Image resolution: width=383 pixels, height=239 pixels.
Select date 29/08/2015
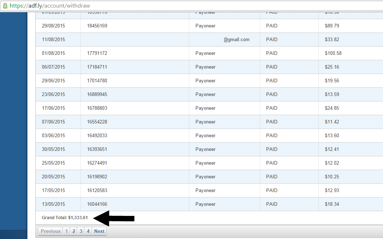coord(53,26)
